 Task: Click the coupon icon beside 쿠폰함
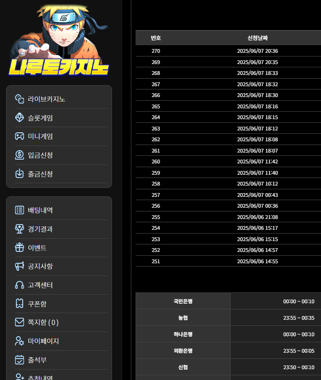coord(19,303)
